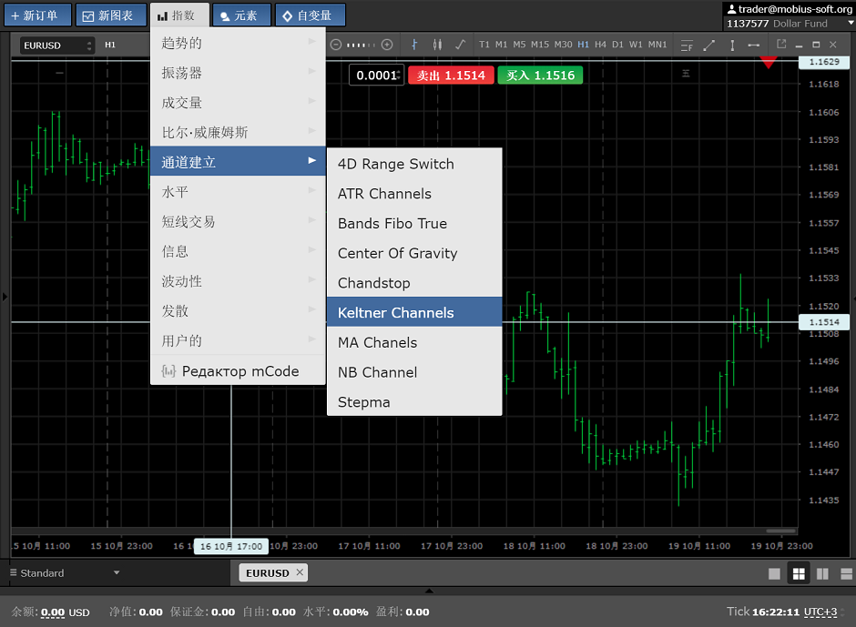Choose side-by-side vertical chart layout

click(x=822, y=573)
